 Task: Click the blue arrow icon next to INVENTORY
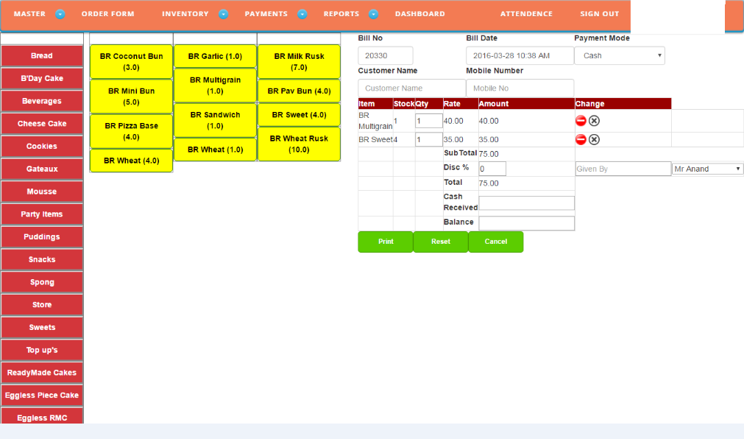(223, 13)
